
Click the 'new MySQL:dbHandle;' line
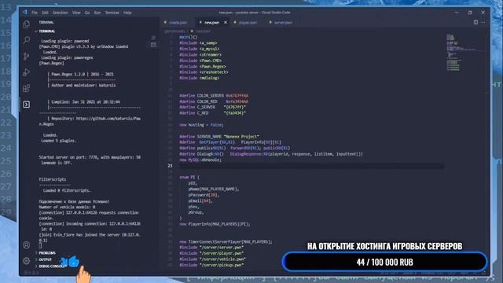[200, 160]
